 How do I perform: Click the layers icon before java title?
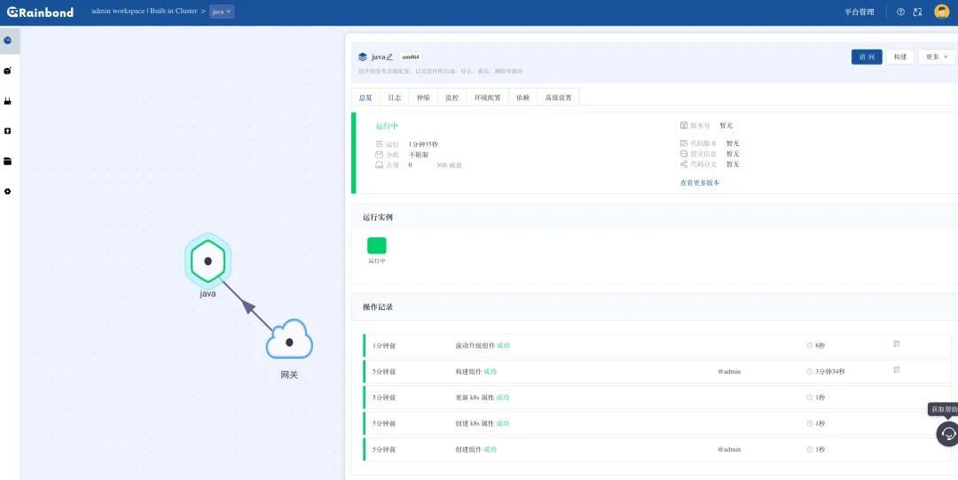[x=363, y=57]
